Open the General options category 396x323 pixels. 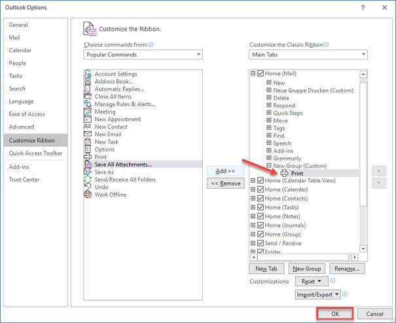click(x=18, y=25)
